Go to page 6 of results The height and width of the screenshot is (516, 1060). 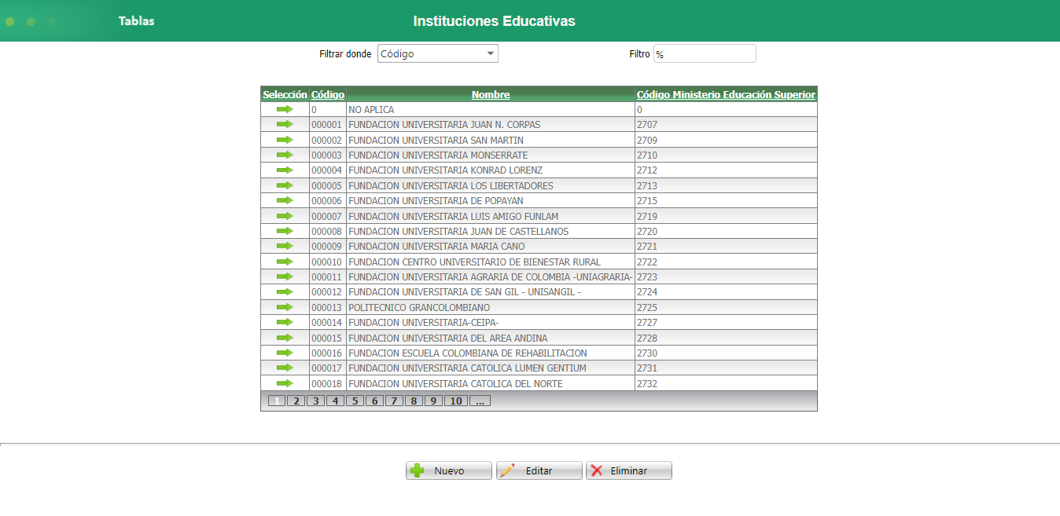point(374,401)
